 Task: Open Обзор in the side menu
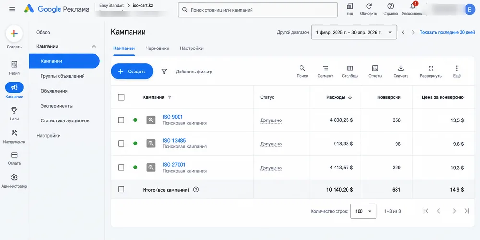coord(43,32)
